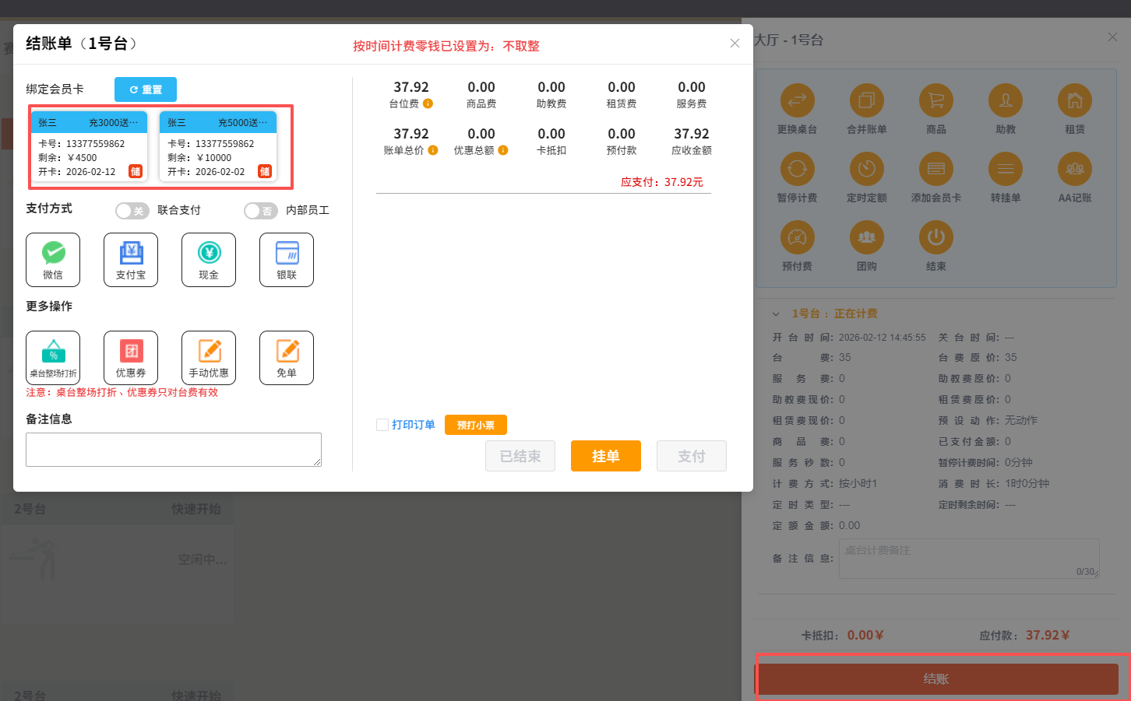Click manual discount (手动优惠) icon

(209, 357)
